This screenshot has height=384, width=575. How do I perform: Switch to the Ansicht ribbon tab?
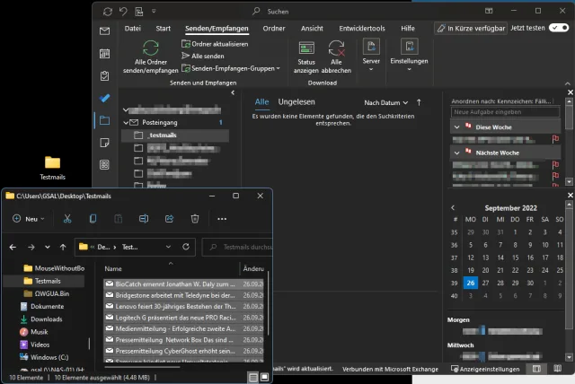click(x=312, y=29)
